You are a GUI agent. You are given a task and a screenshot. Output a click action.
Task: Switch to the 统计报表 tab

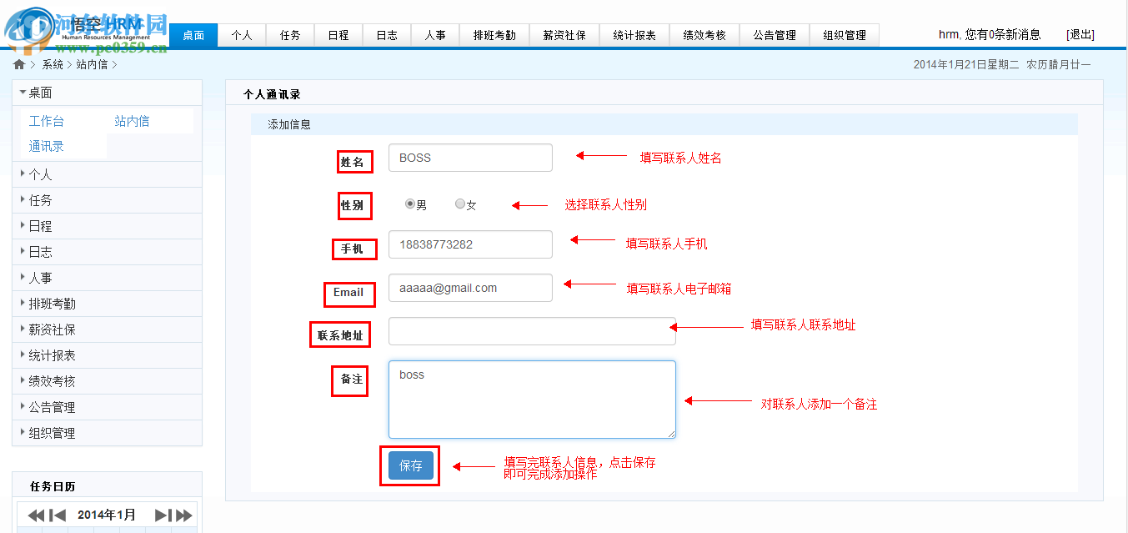634,34
